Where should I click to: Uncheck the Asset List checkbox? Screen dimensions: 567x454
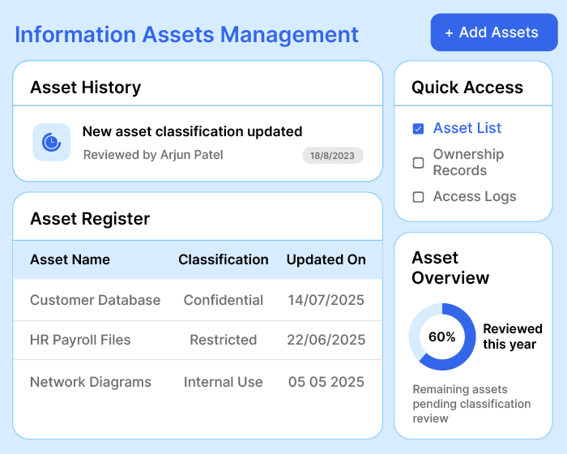[419, 128]
